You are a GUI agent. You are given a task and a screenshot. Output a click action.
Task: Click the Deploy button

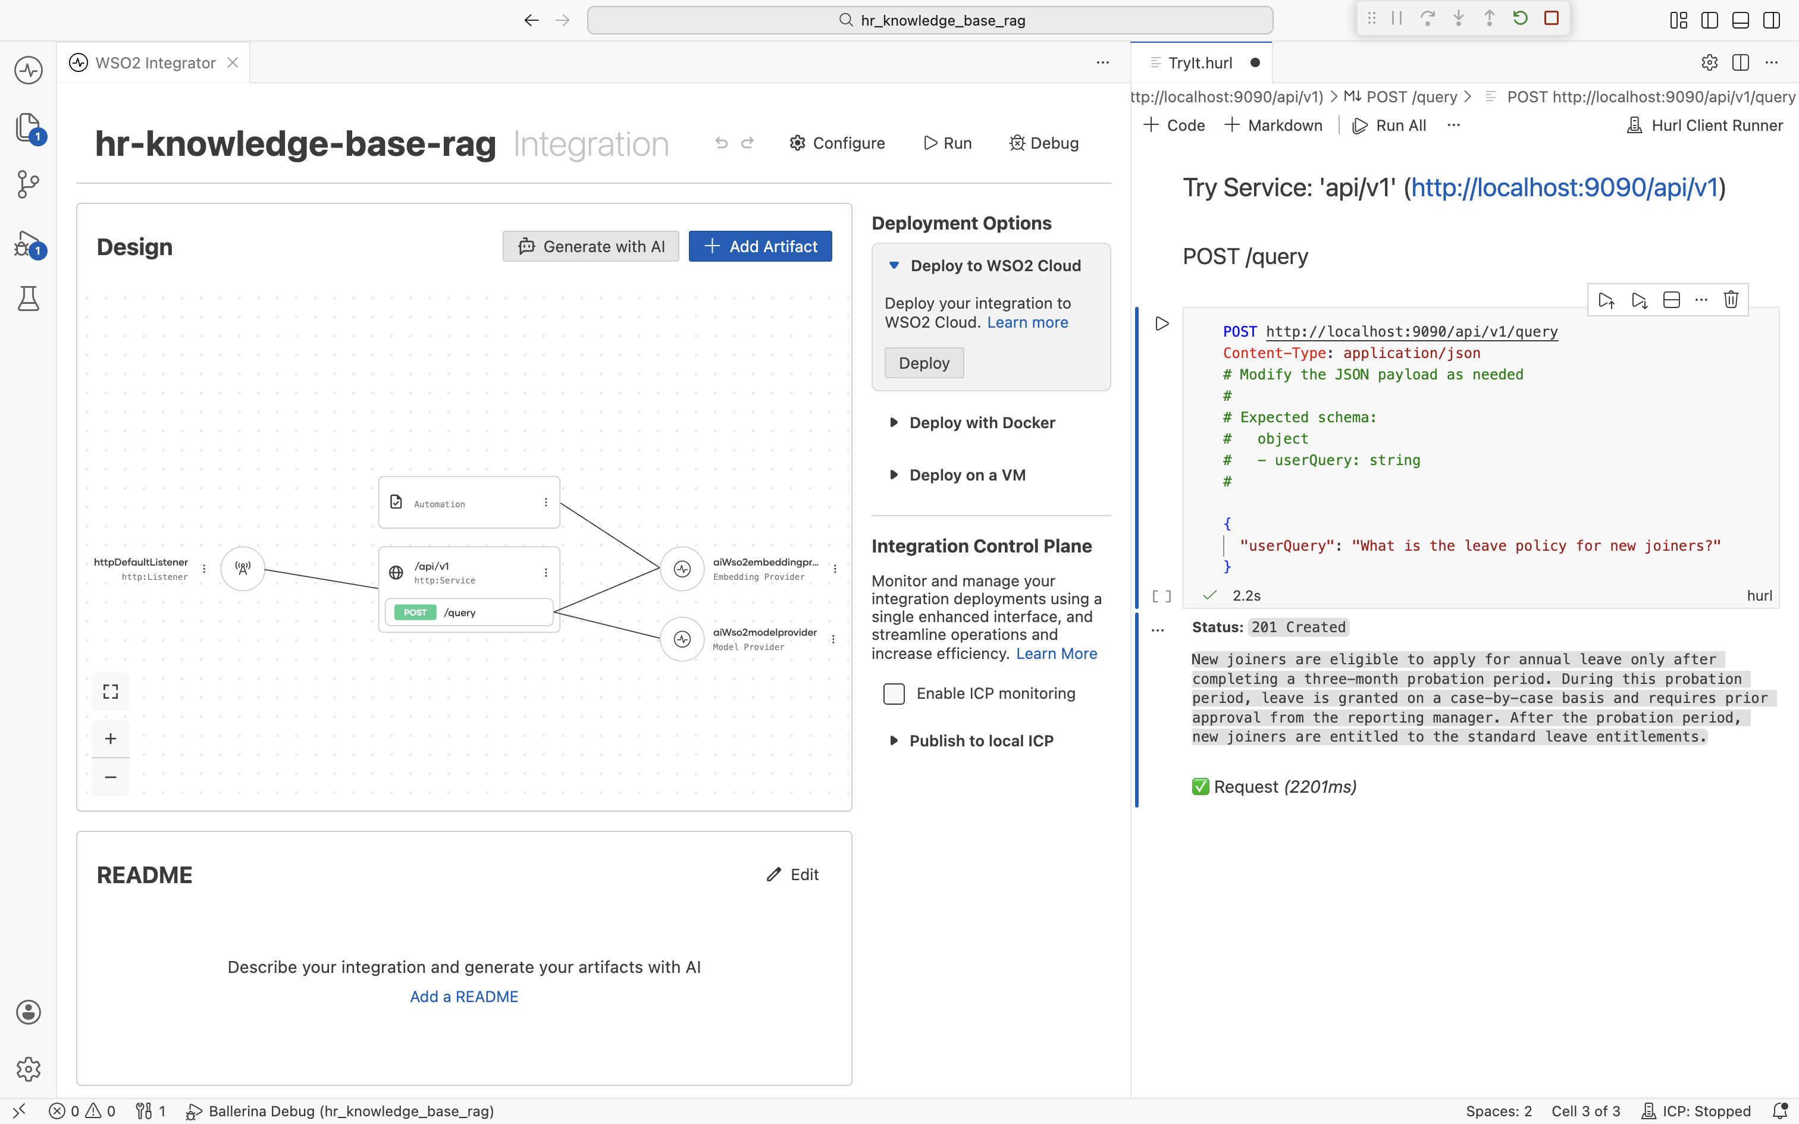pos(924,363)
